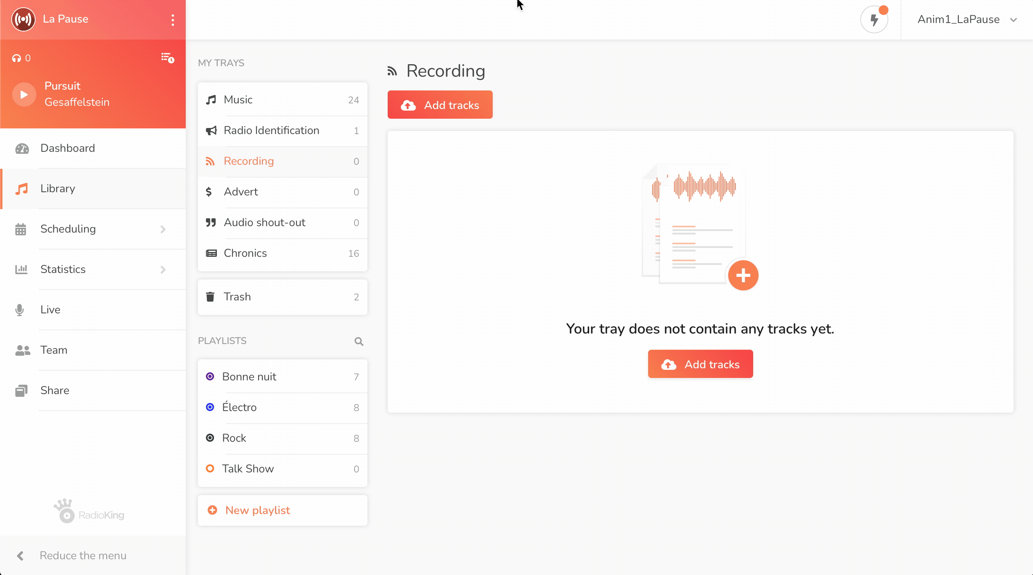Click the purple color dot of Bonne nuit

(x=210, y=377)
